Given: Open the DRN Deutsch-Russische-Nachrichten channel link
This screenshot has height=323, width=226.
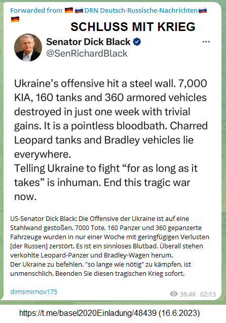Looking at the screenshot, I should coord(141,10).
